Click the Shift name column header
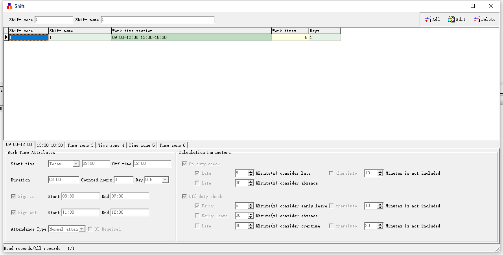 point(80,31)
